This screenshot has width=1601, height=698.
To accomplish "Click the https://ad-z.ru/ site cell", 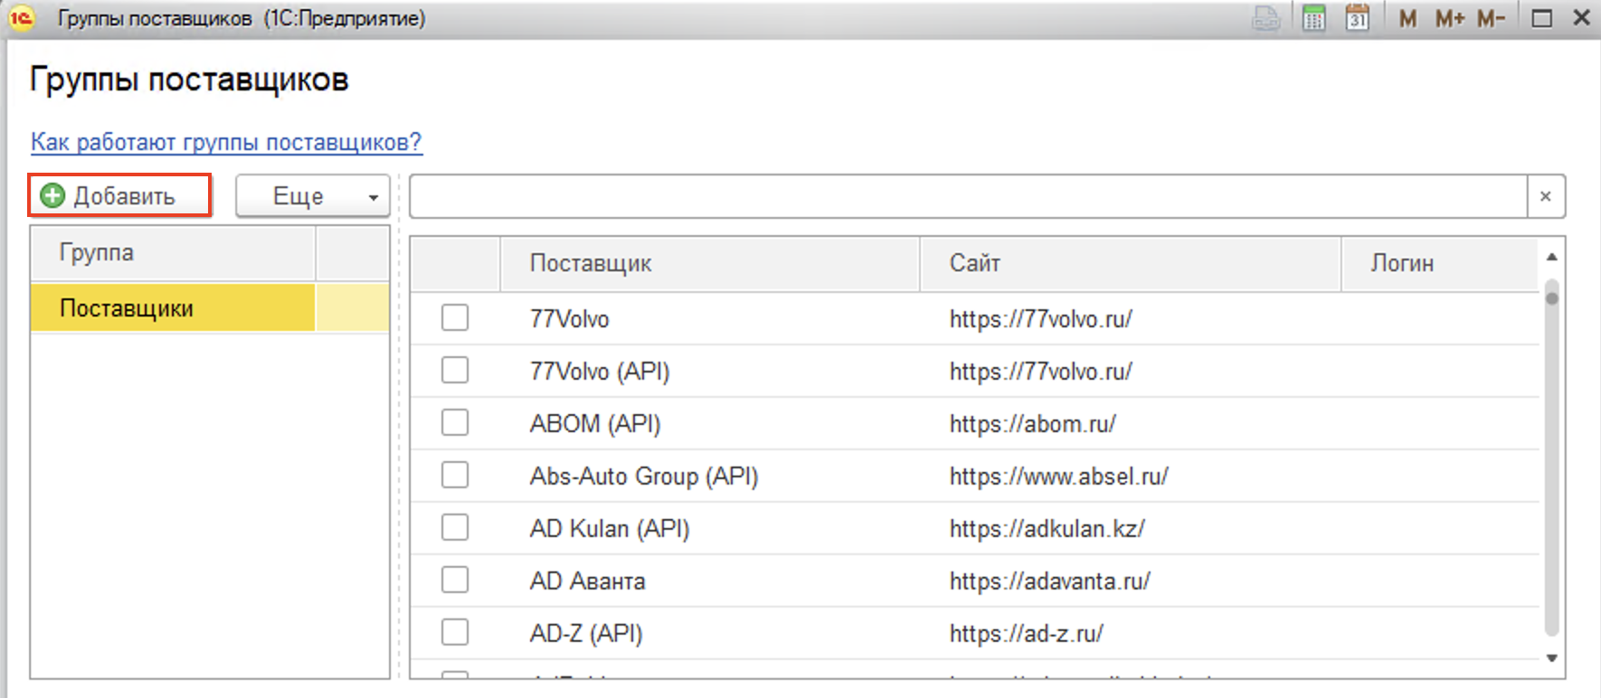I will (1130, 634).
